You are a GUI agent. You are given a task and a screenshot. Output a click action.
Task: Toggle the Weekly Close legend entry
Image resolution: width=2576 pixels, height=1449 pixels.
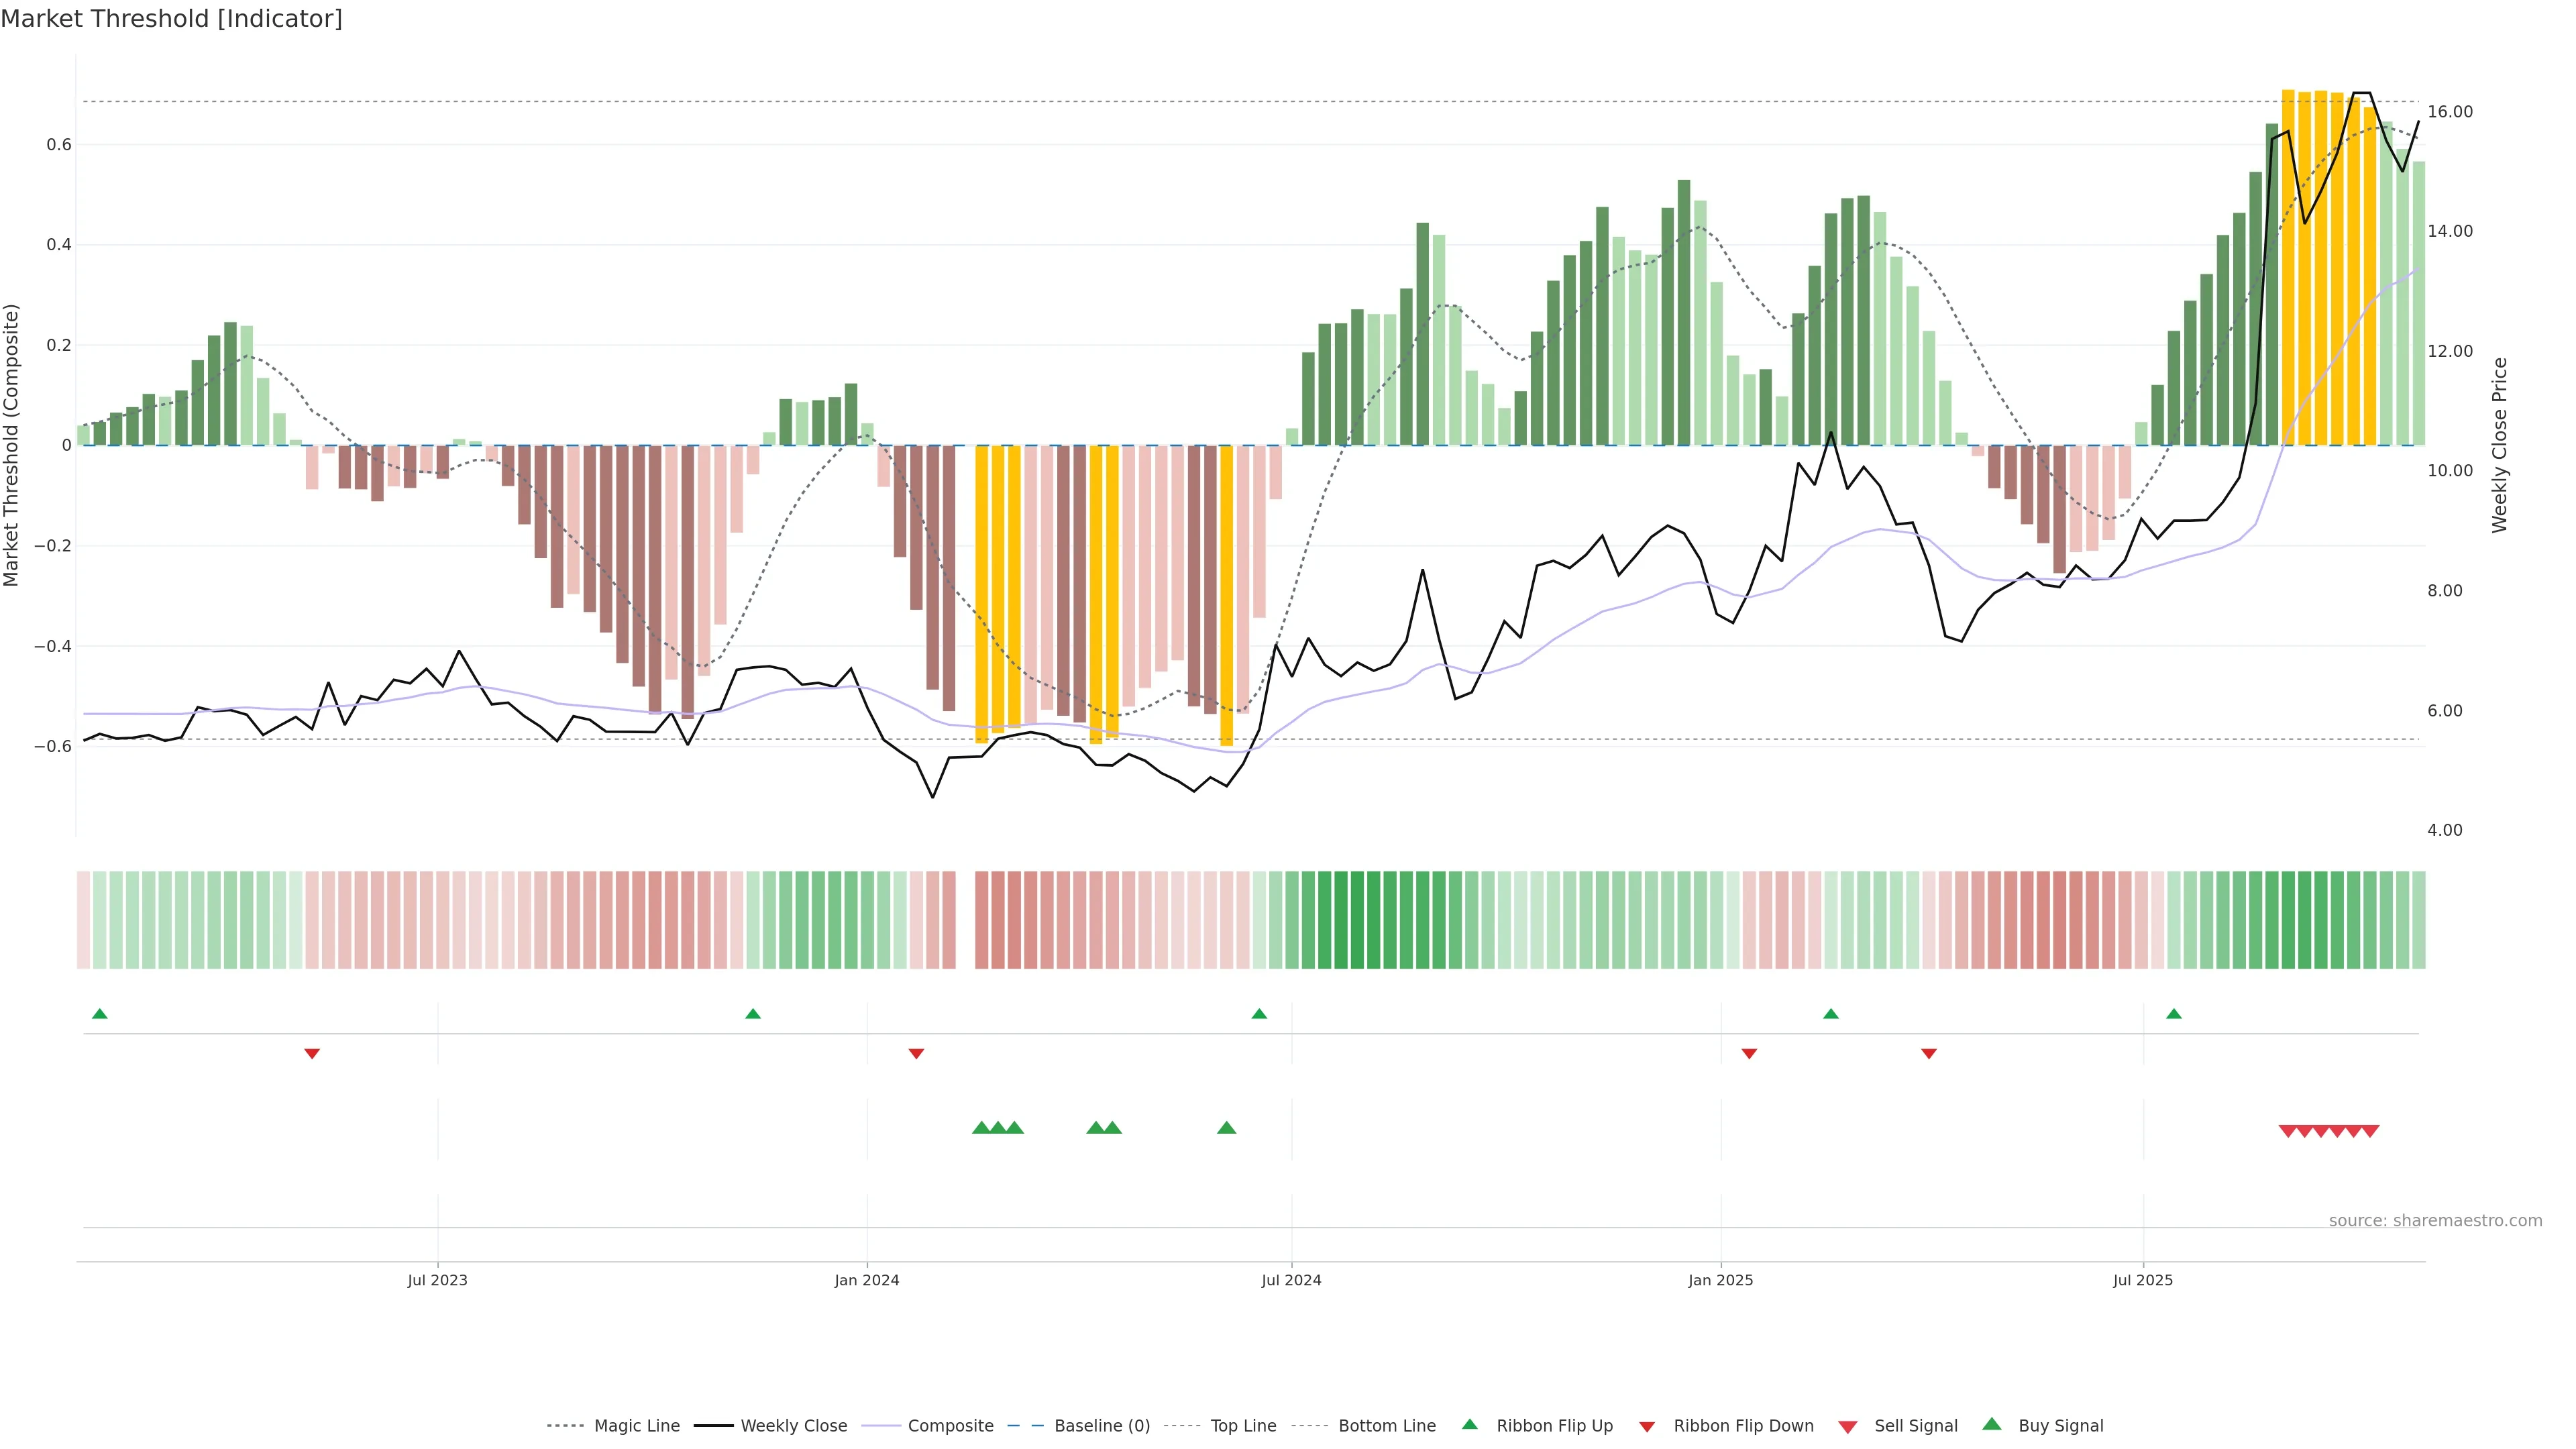793,1426
